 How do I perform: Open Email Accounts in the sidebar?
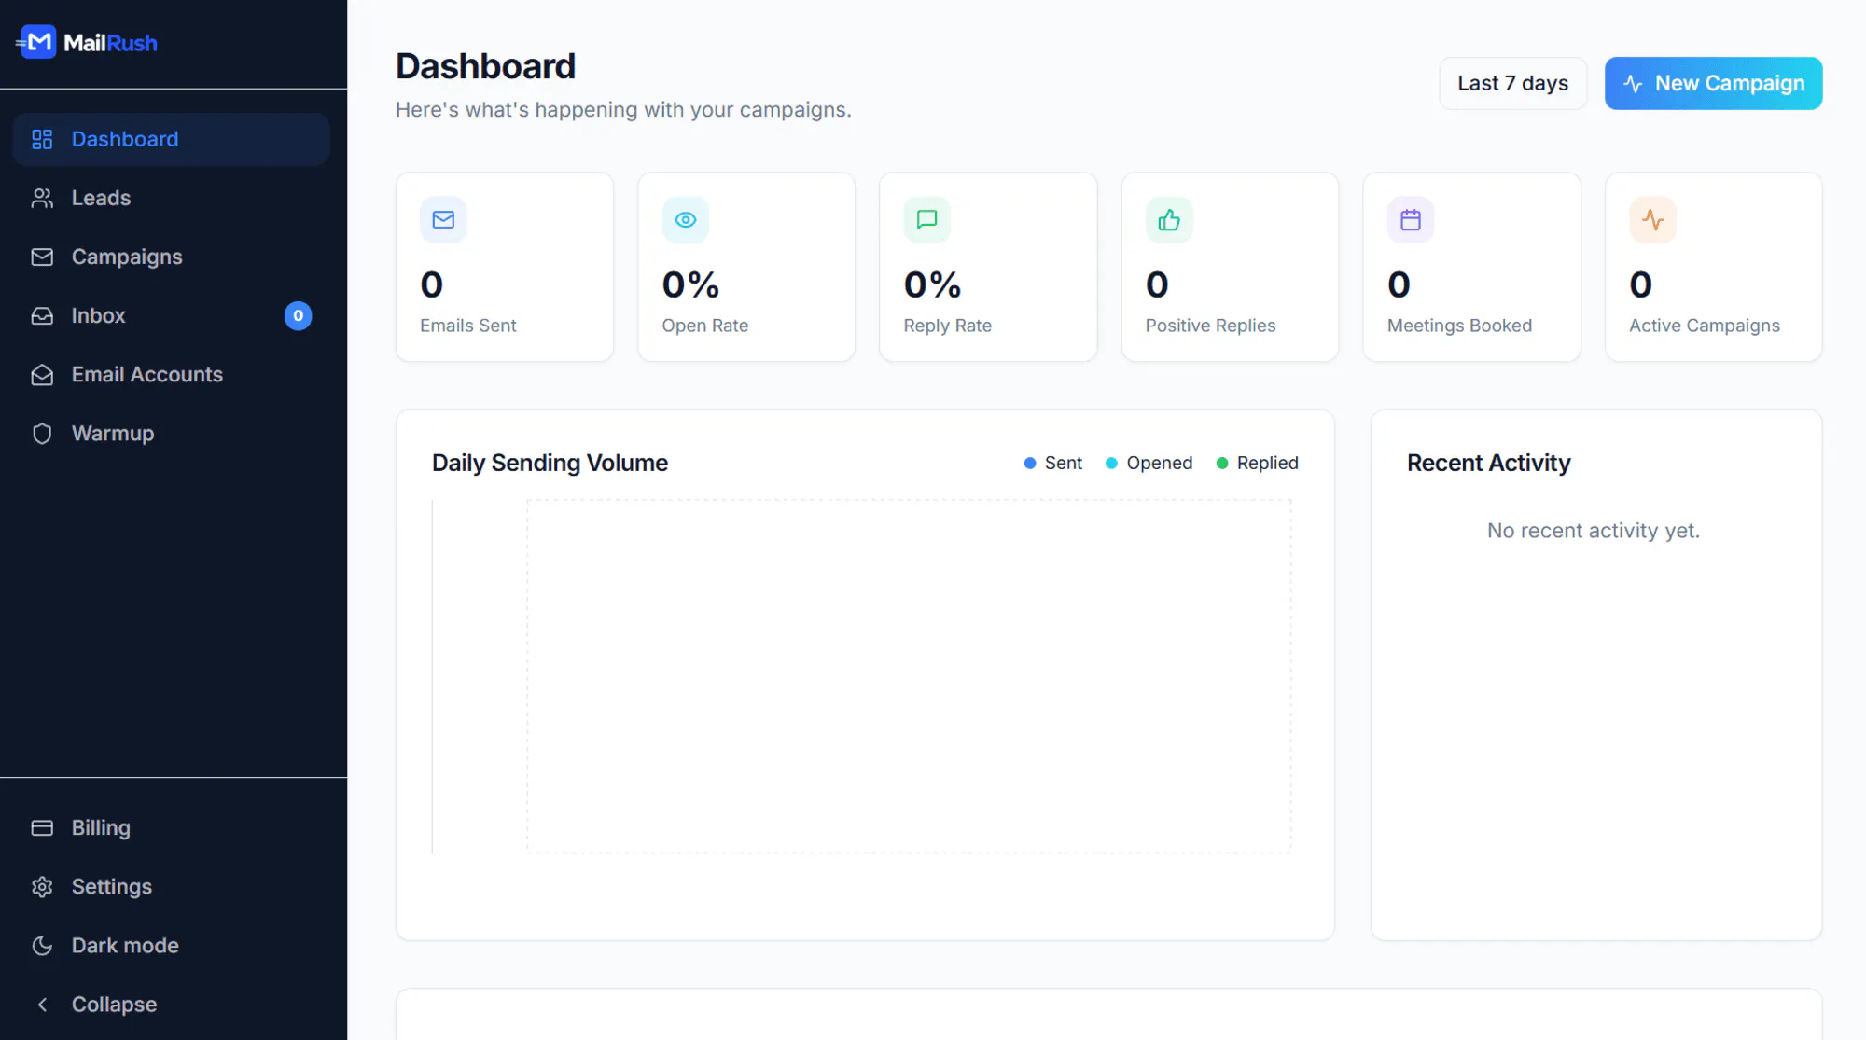(x=172, y=374)
